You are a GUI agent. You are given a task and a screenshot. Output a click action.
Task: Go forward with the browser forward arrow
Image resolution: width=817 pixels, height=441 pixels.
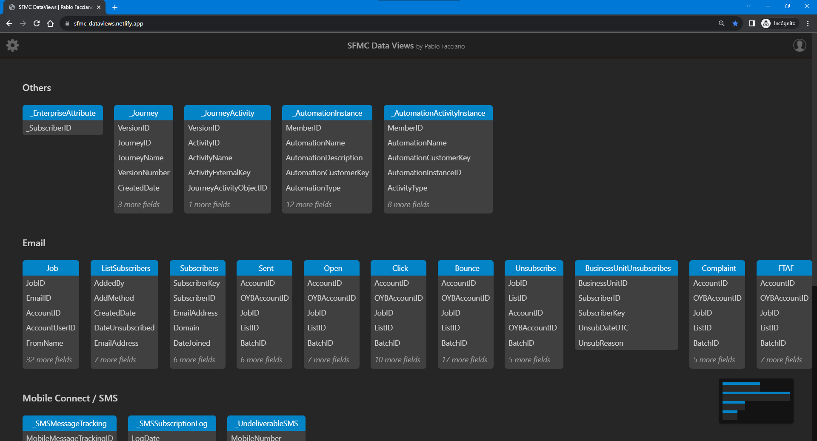23,23
